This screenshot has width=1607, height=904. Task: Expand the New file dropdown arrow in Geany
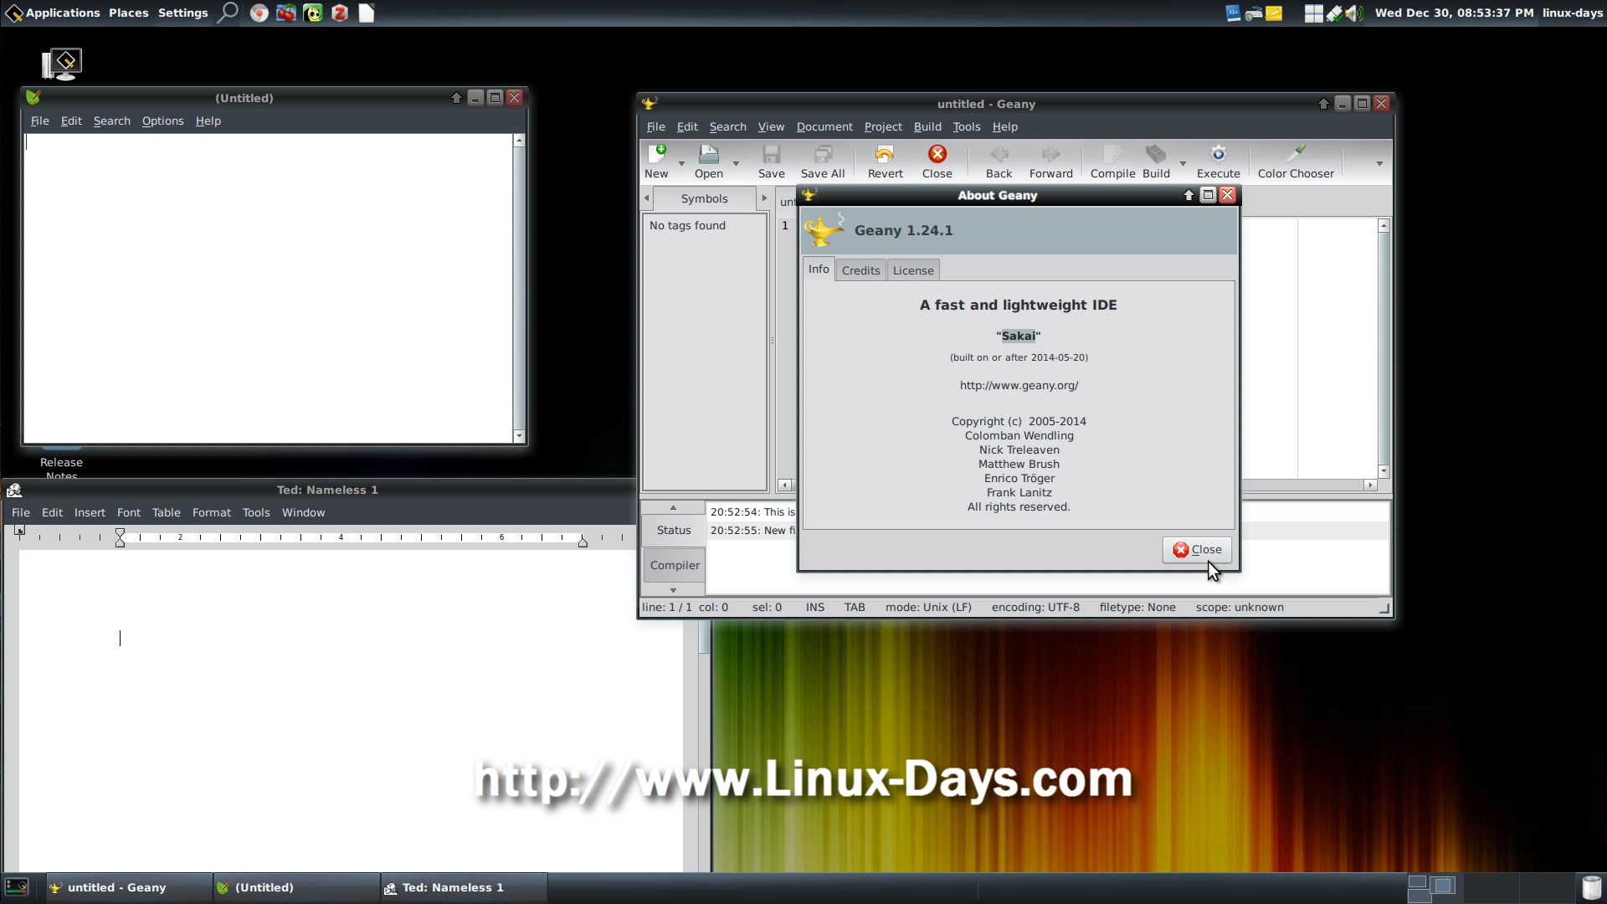coord(681,163)
